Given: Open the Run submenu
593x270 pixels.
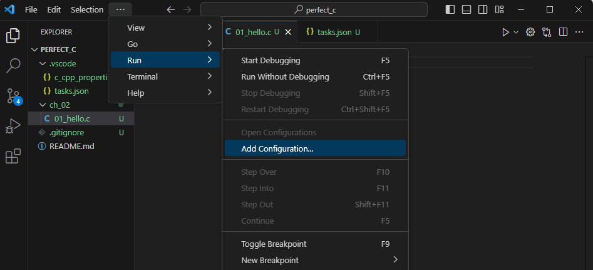Looking at the screenshot, I should pyautogui.click(x=165, y=60).
